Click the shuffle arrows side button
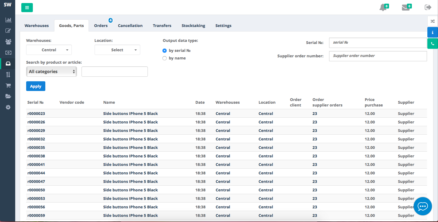This screenshot has height=222, width=438. pyautogui.click(x=433, y=21)
